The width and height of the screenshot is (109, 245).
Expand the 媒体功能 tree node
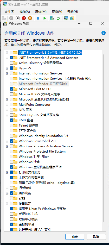point(7,193)
